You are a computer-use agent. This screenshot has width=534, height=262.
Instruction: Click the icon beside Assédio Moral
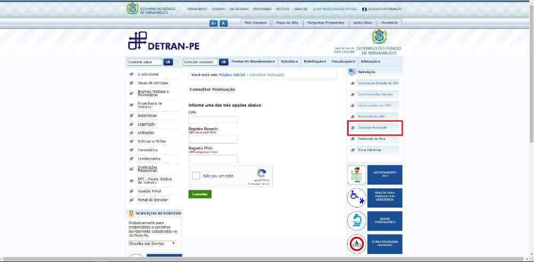[x=131, y=191]
